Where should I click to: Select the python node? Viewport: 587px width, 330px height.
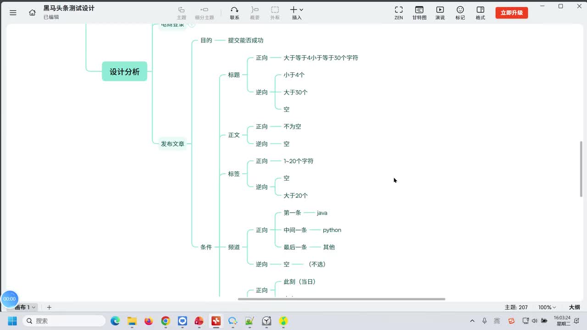(x=332, y=230)
